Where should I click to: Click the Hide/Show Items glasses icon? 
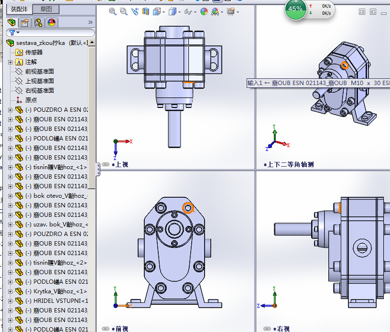(188, 11)
